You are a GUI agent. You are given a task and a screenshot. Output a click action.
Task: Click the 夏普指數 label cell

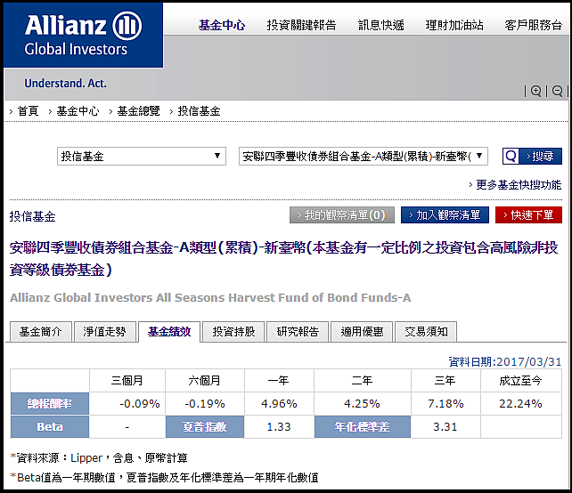(205, 426)
